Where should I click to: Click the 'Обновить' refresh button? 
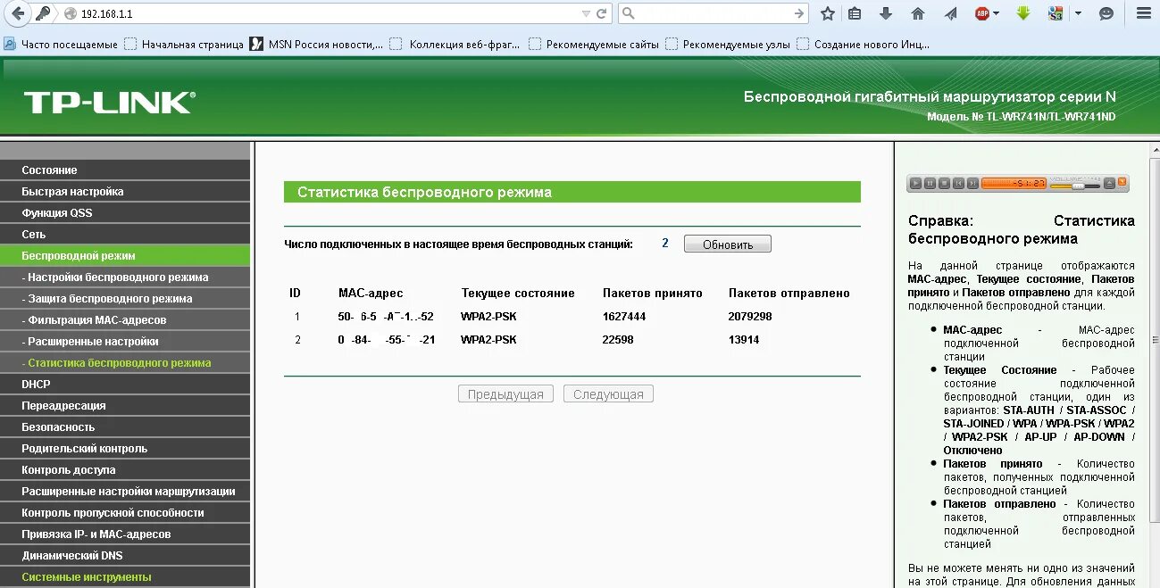[728, 244]
